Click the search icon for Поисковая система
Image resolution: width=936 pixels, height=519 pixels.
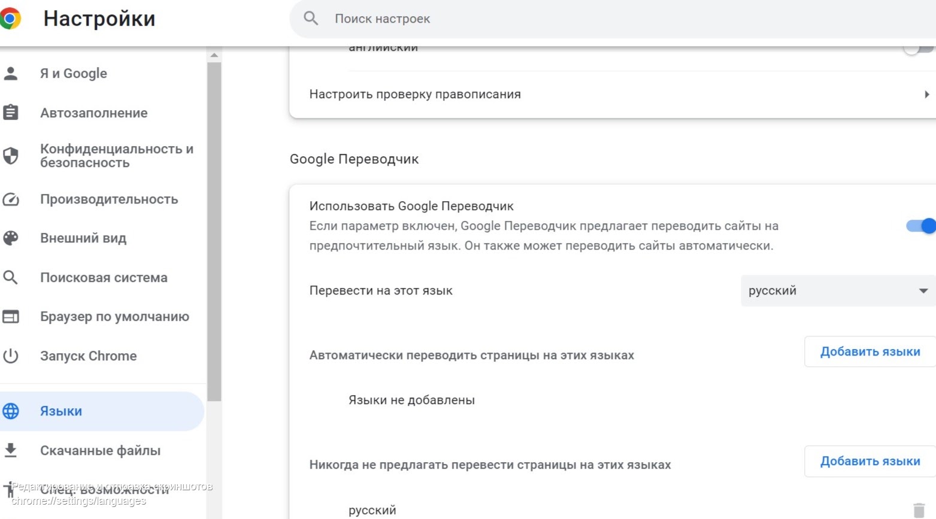pos(11,278)
